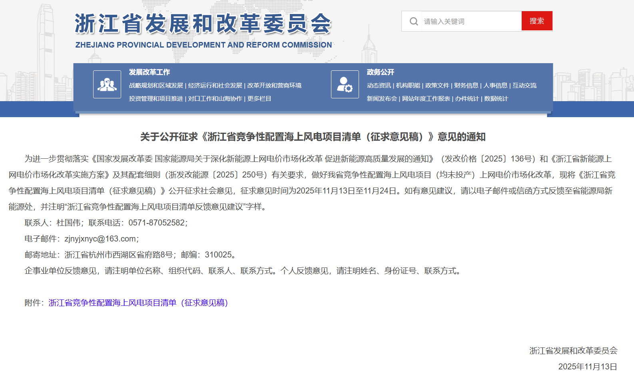
Task: Open 经济运行和社会发展 menu link
Action: click(x=215, y=86)
